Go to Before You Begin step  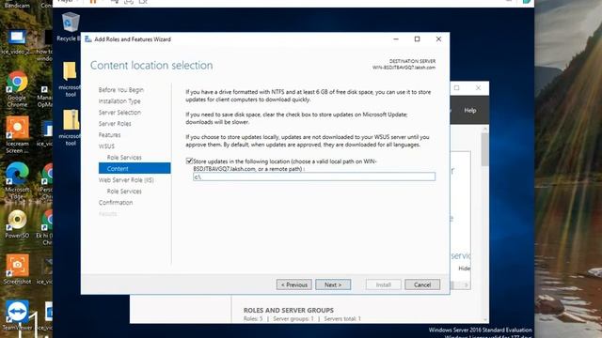121,90
